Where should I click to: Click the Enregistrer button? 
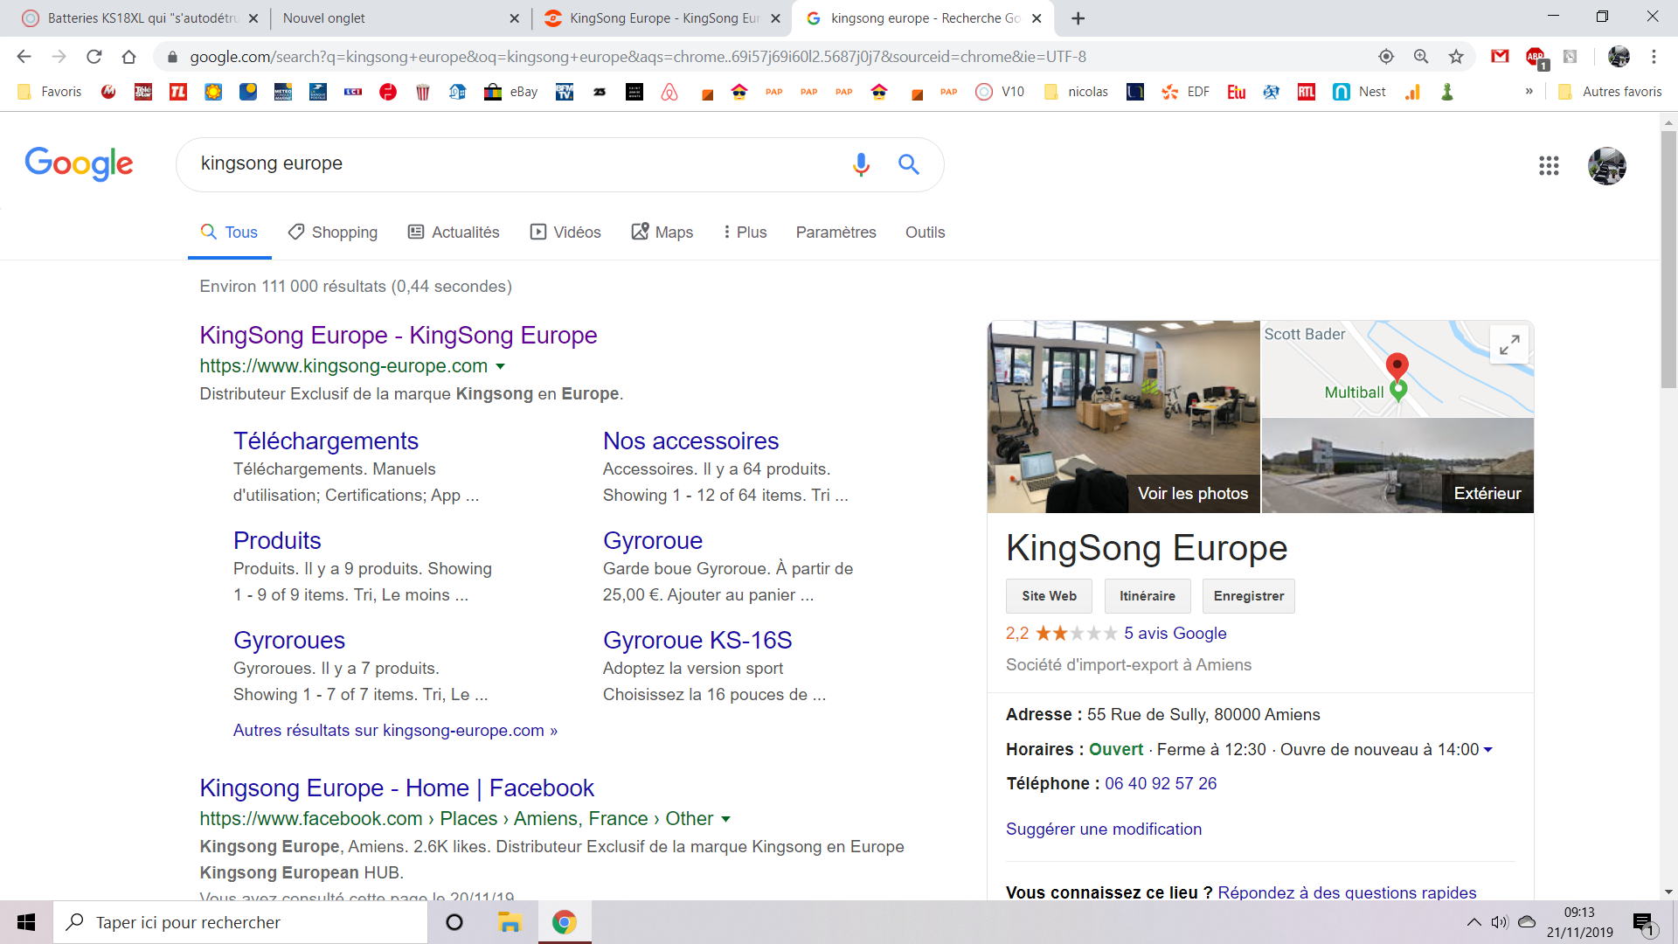(1249, 596)
